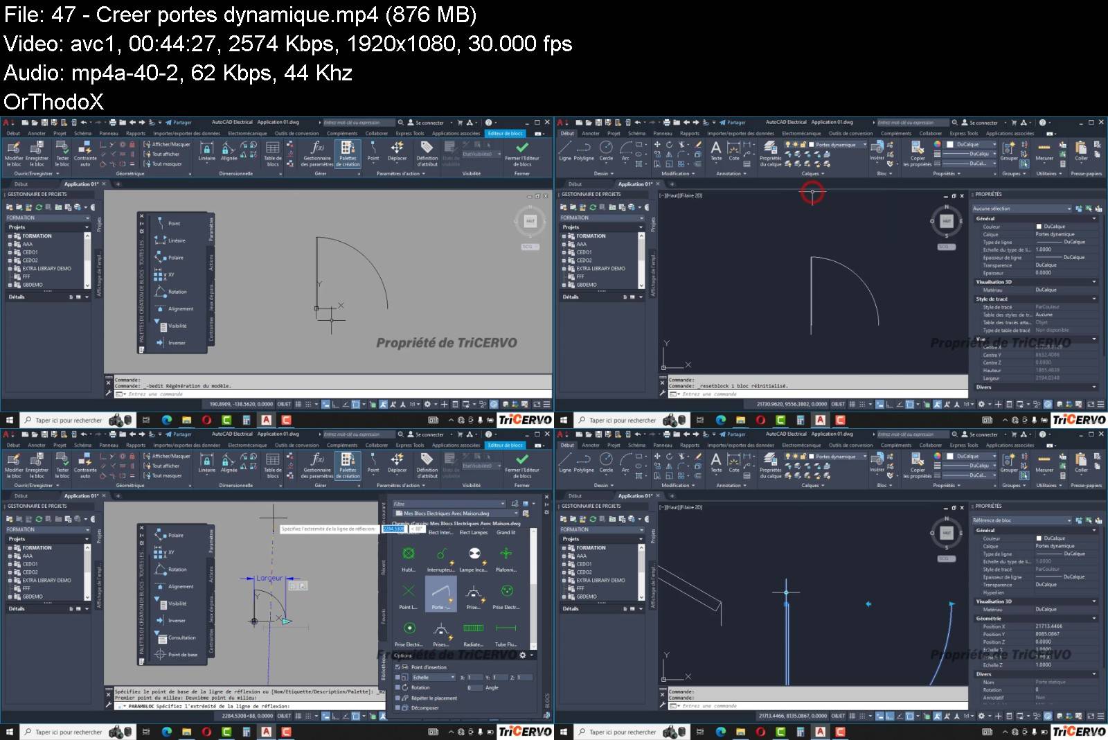Click the Cote dimension tool in bottom-right frame

coord(734,462)
